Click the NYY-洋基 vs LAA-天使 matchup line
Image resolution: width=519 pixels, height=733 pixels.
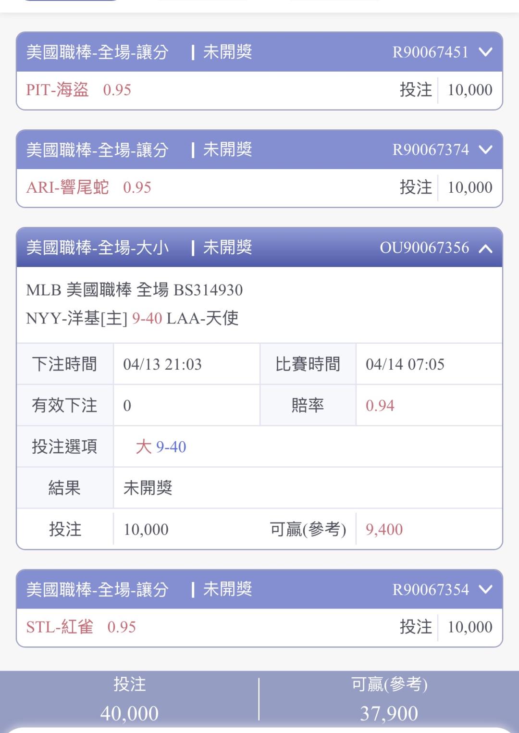(132, 318)
